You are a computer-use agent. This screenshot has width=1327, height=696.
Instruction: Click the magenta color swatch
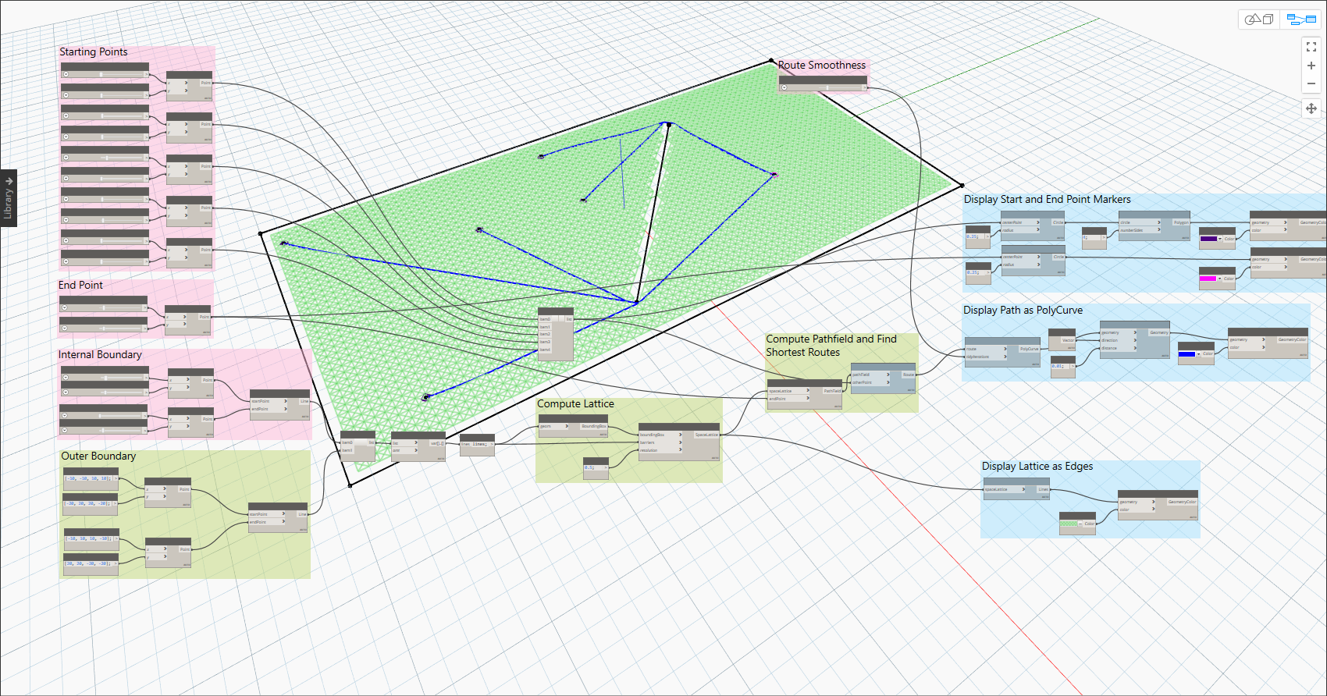1208,279
